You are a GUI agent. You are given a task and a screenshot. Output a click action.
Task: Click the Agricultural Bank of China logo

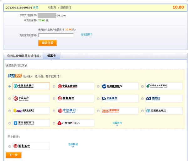(31, 86)
